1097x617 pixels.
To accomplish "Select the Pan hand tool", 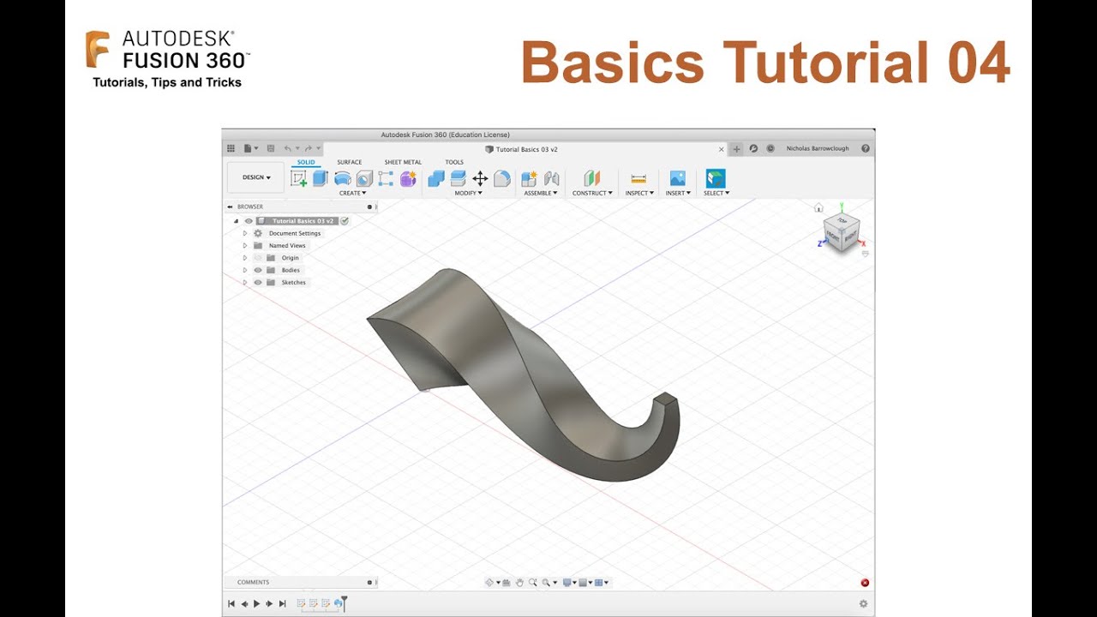I will [x=519, y=583].
